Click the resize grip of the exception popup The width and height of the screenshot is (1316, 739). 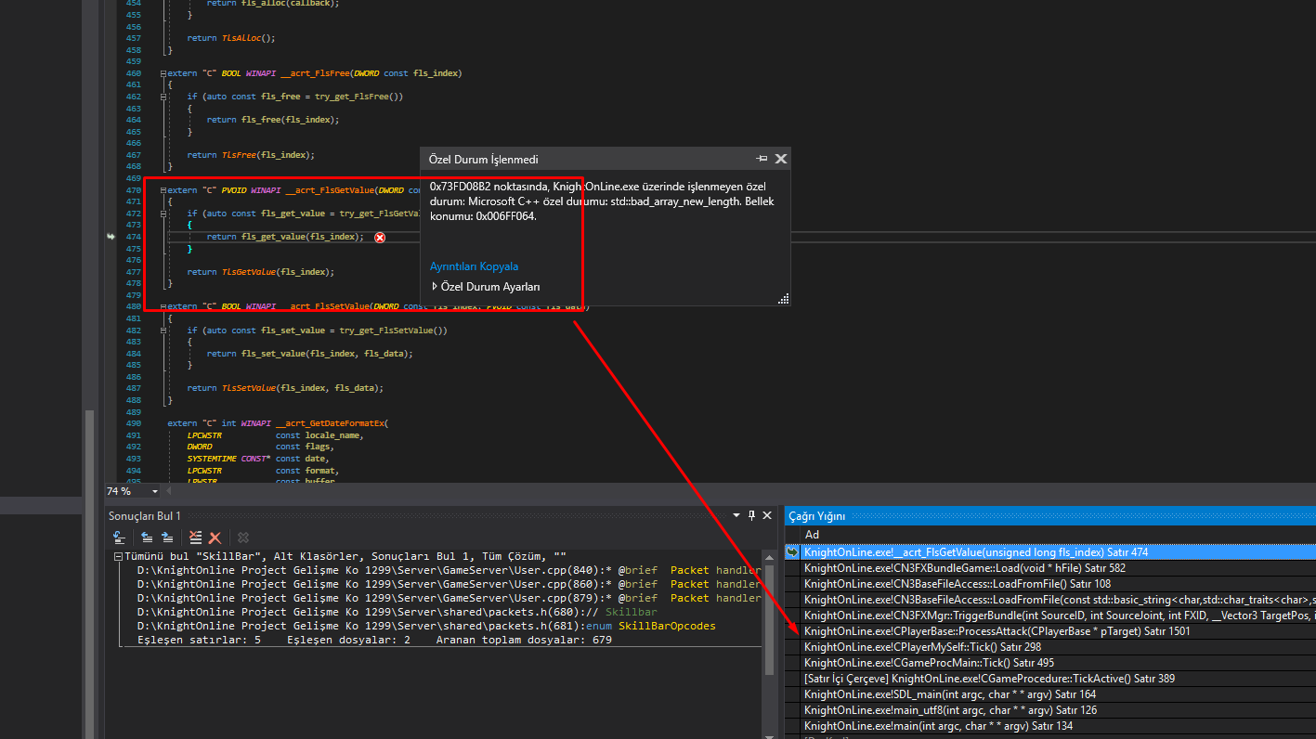(783, 298)
